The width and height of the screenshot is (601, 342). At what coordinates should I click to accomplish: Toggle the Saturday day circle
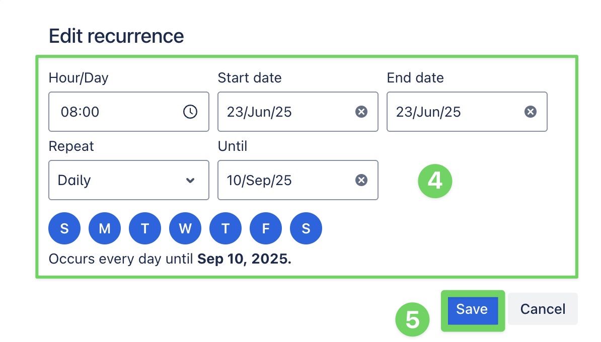click(306, 229)
